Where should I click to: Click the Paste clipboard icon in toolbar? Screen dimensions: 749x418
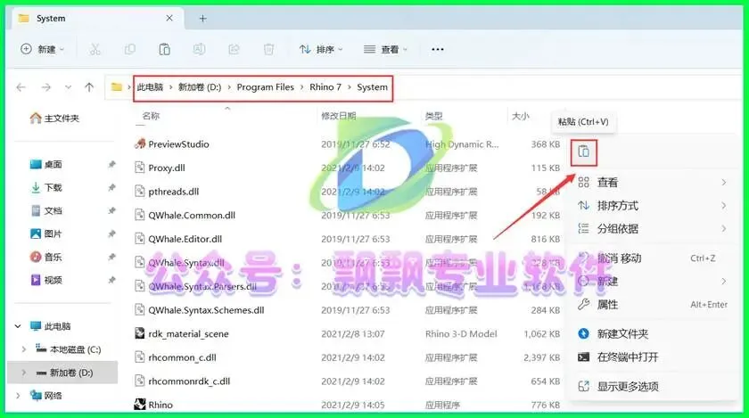tap(164, 49)
